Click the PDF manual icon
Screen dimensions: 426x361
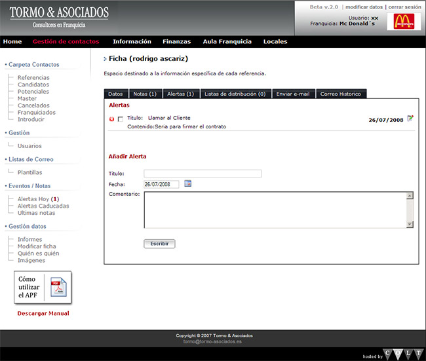(56, 288)
